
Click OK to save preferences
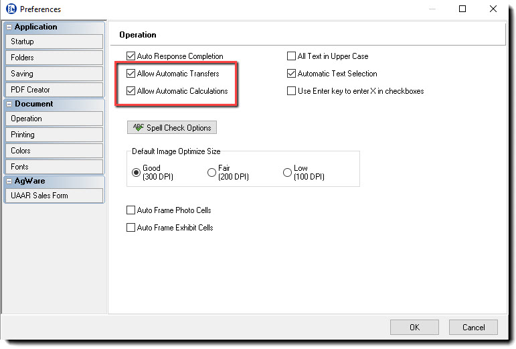click(415, 328)
